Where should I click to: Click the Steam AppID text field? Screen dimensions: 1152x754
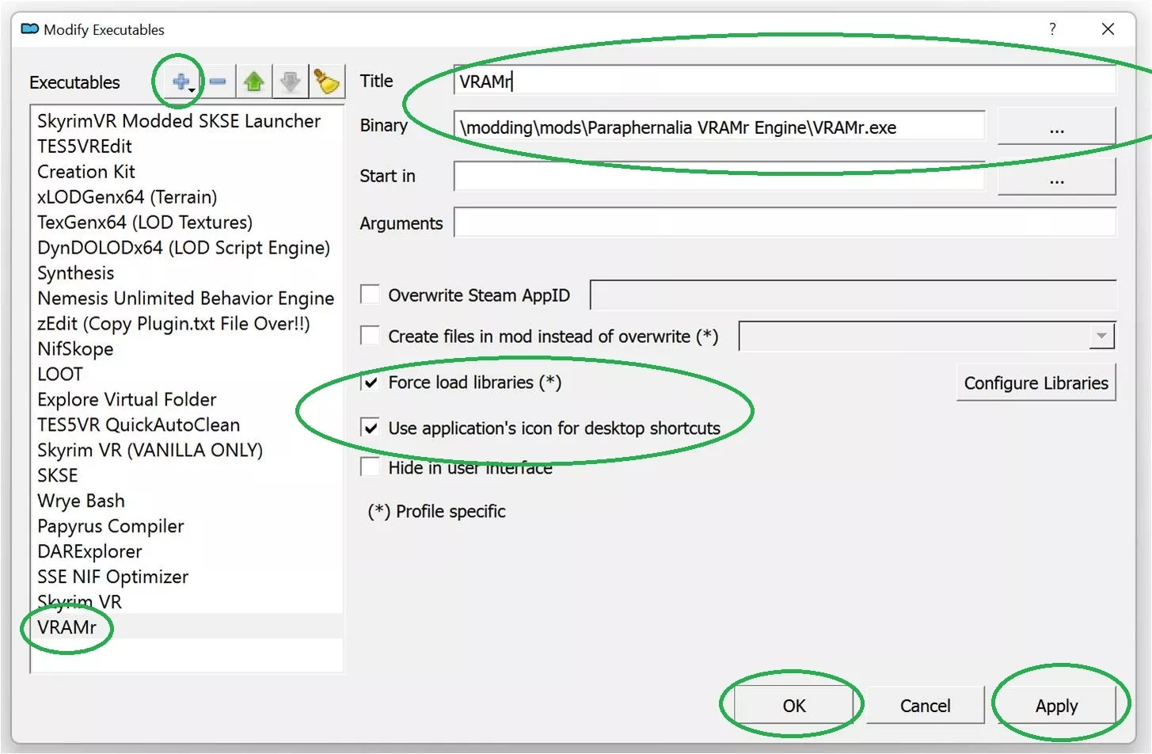point(853,295)
